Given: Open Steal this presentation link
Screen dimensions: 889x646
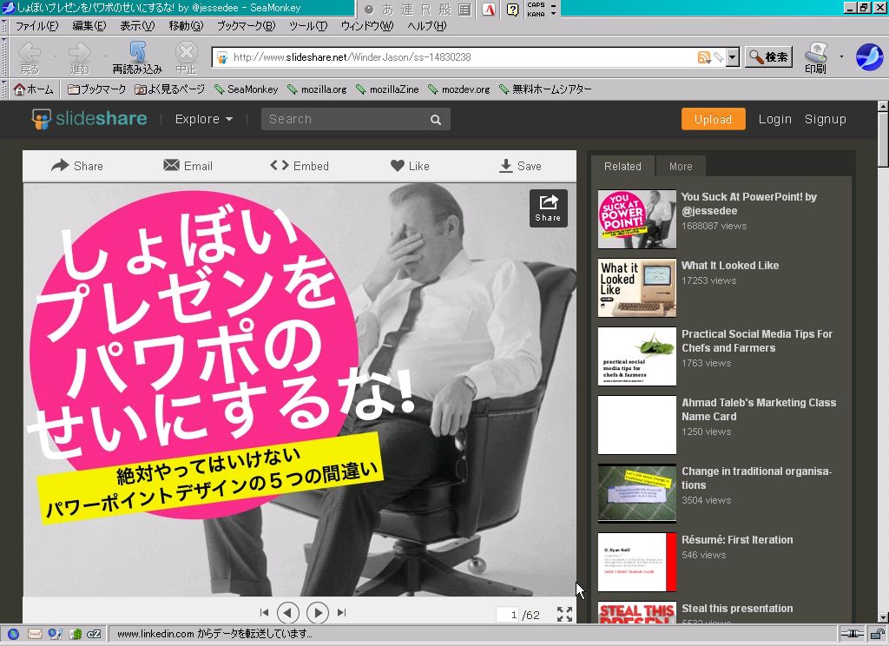Looking at the screenshot, I should point(737,609).
